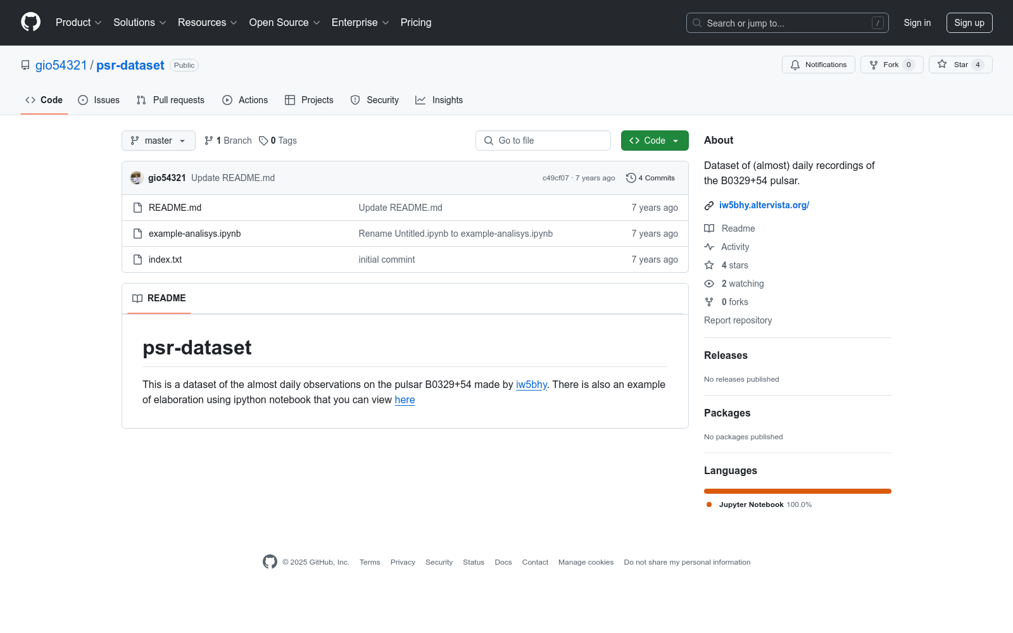This screenshot has width=1013, height=633.
Task: View the 2 watching list
Action: (x=734, y=284)
